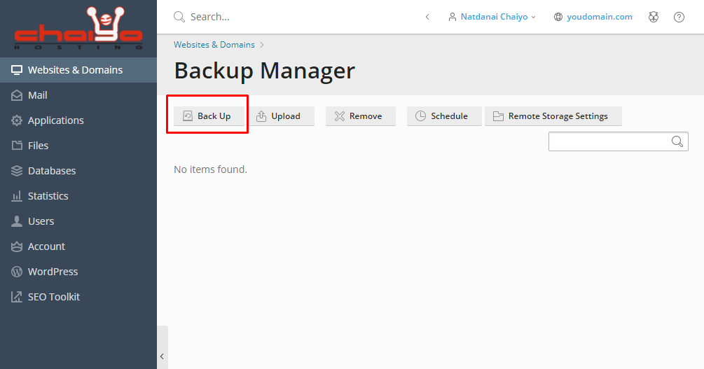Click the help question mark icon
The image size is (704, 369).
[679, 17]
